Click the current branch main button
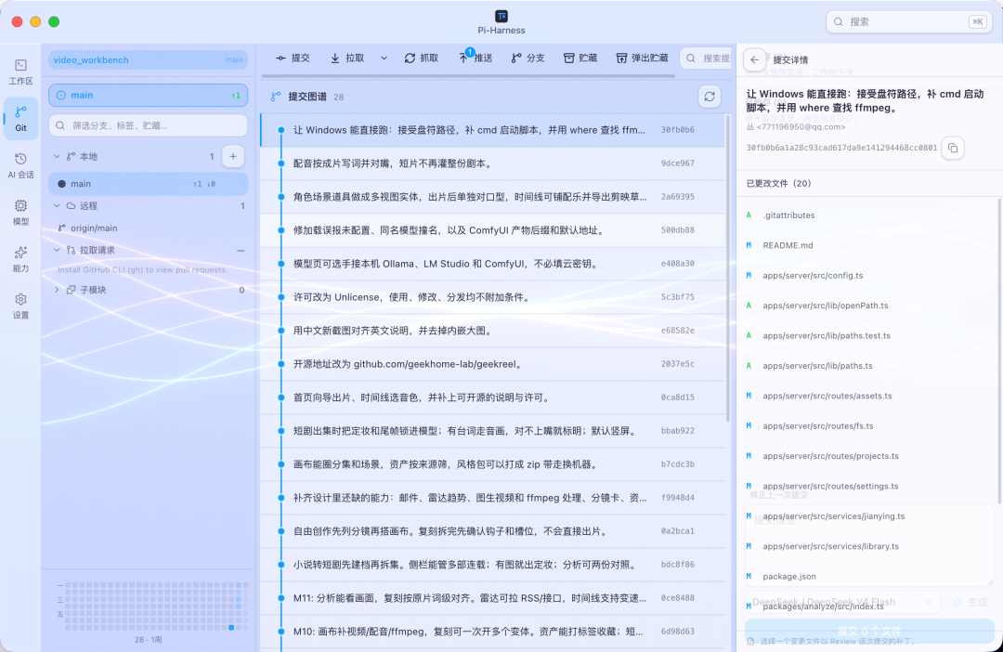The height and width of the screenshot is (652, 1003). [148, 95]
